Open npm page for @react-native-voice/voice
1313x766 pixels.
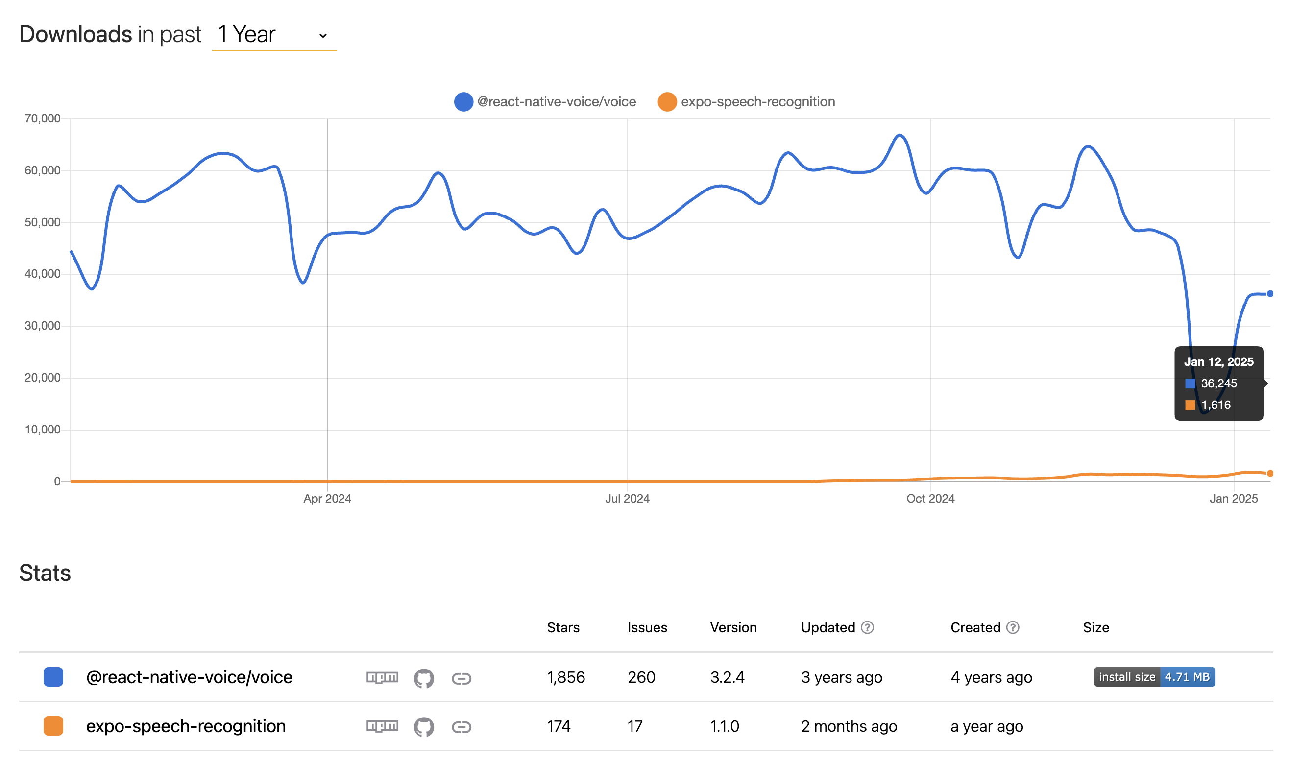pyautogui.click(x=382, y=677)
